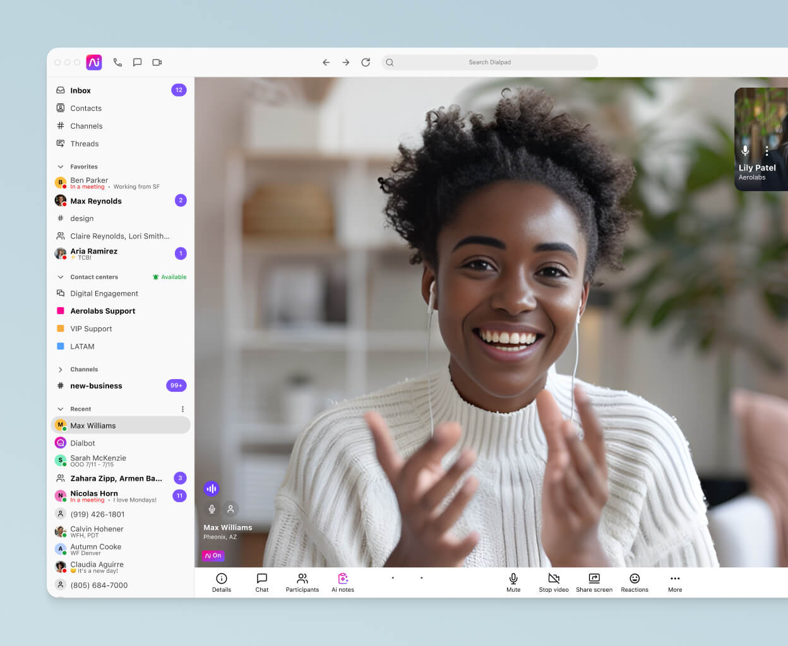
Task: Collapse the Contact centers section
Action: (x=60, y=276)
